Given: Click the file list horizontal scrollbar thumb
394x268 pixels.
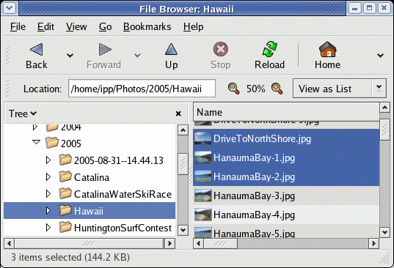Looking at the screenshot, I should click(x=221, y=243).
